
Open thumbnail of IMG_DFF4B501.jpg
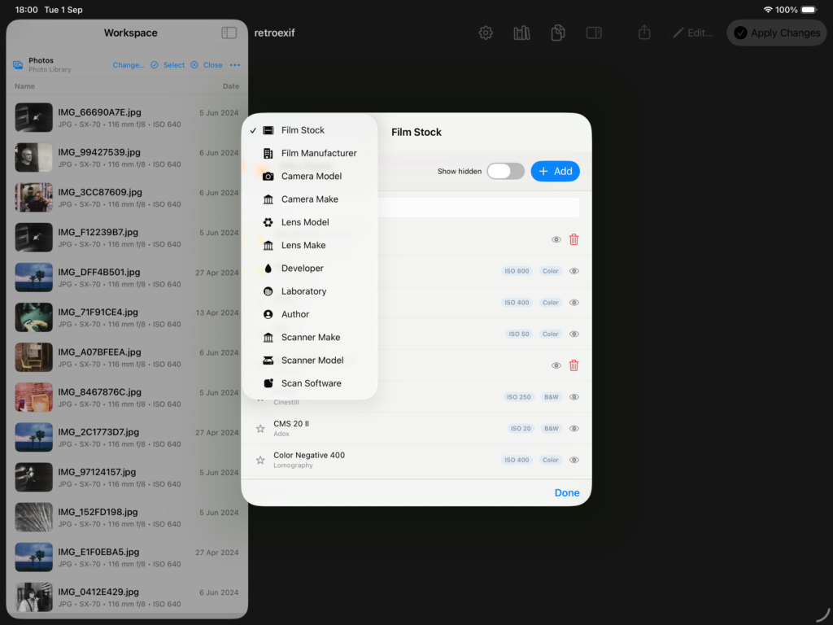pos(34,277)
